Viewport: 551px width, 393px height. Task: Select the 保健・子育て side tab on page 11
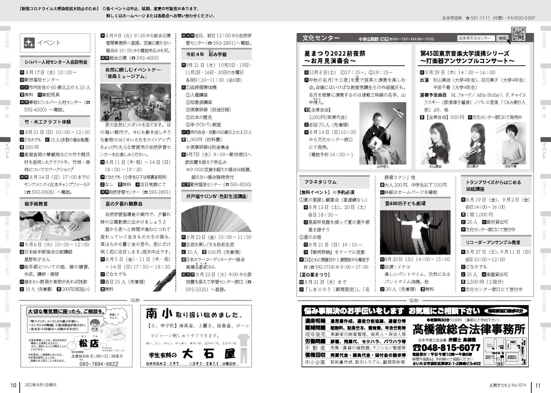546,227
